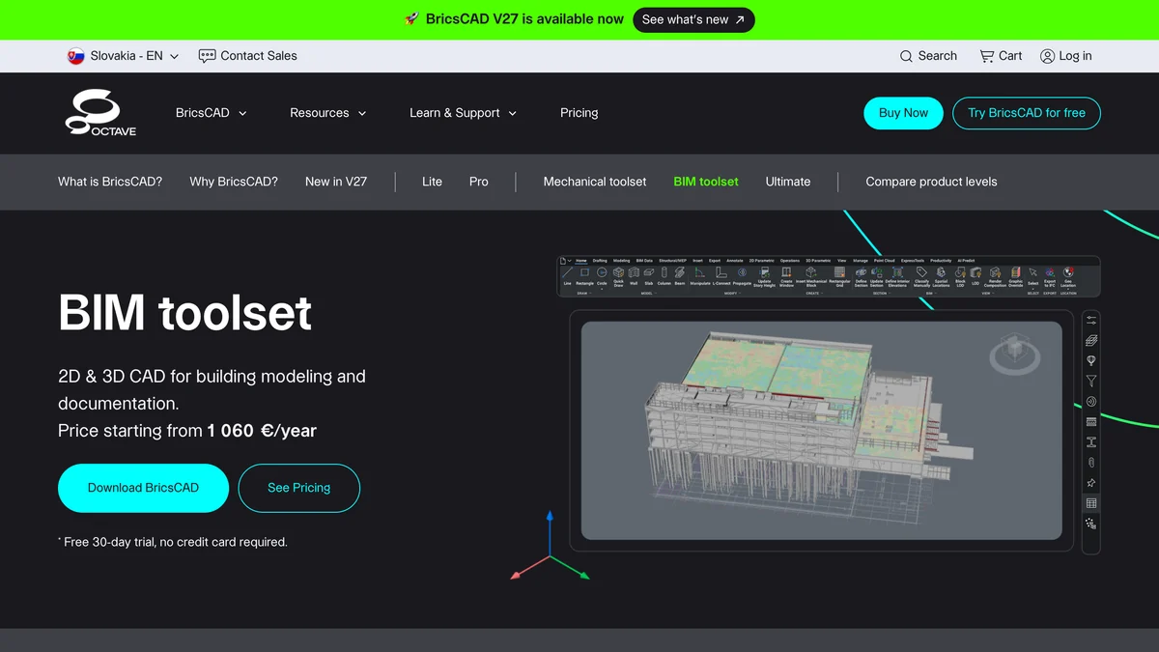Click the Log in user icon
Viewport: 1159px width, 652px height.
(x=1047, y=56)
